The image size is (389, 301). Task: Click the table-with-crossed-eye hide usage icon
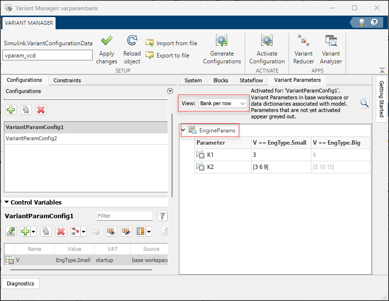[126, 231]
